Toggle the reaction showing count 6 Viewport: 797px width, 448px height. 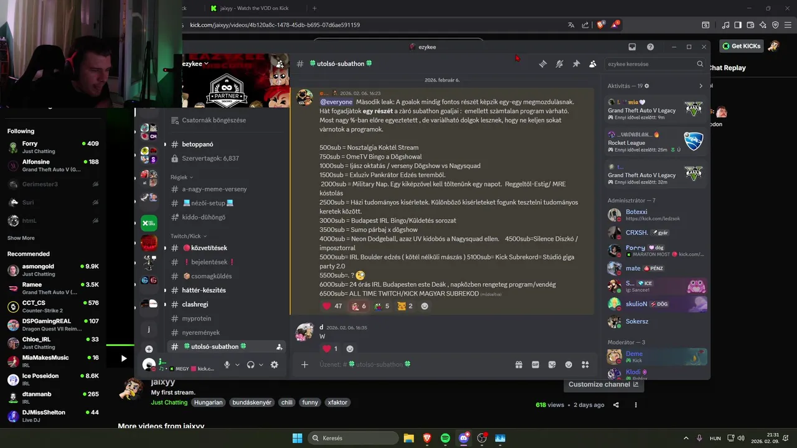point(358,306)
